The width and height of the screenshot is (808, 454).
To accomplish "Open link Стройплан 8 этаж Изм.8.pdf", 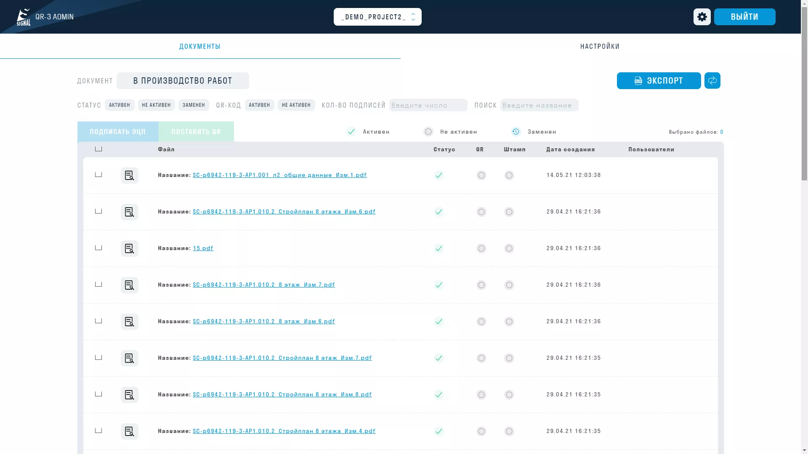I will click(x=282, y=394).
